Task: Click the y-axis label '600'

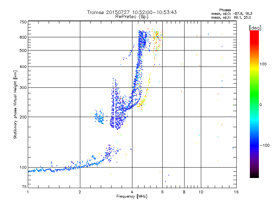Action: point(23,37)
